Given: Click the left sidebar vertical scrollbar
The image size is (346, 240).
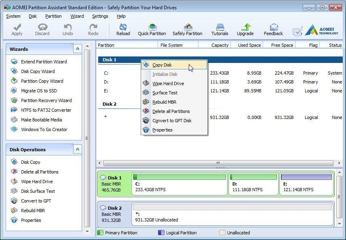Looking at the screenshot, I should click(x=87, y=138).
